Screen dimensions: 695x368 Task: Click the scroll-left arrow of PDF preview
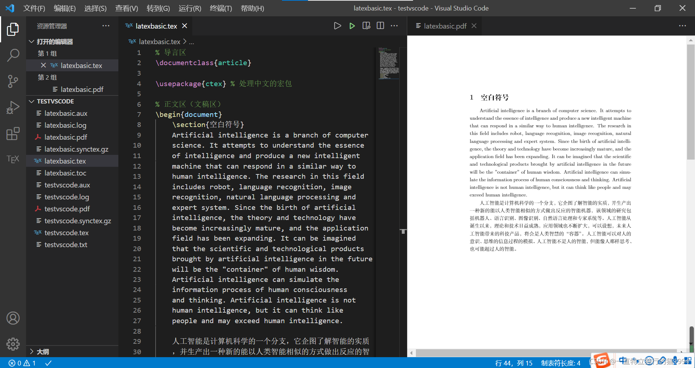coord(411,353)
